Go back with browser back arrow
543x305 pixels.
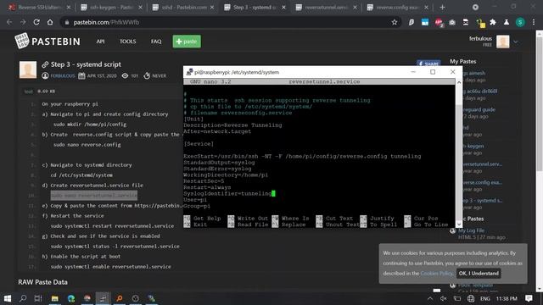(9, 22)
